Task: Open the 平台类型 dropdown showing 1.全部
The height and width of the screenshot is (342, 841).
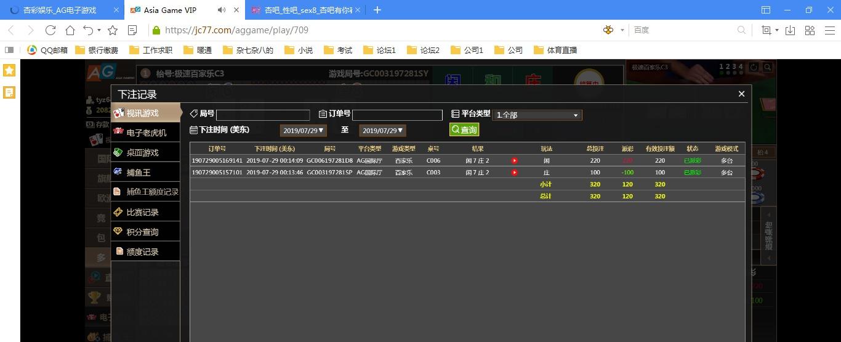Action: point(537,115)
